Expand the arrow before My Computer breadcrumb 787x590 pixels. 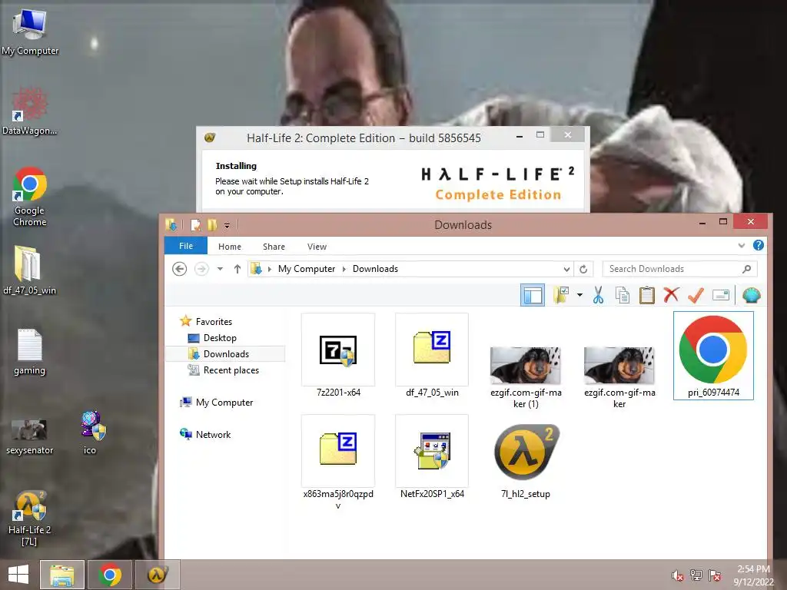point(270,269)
